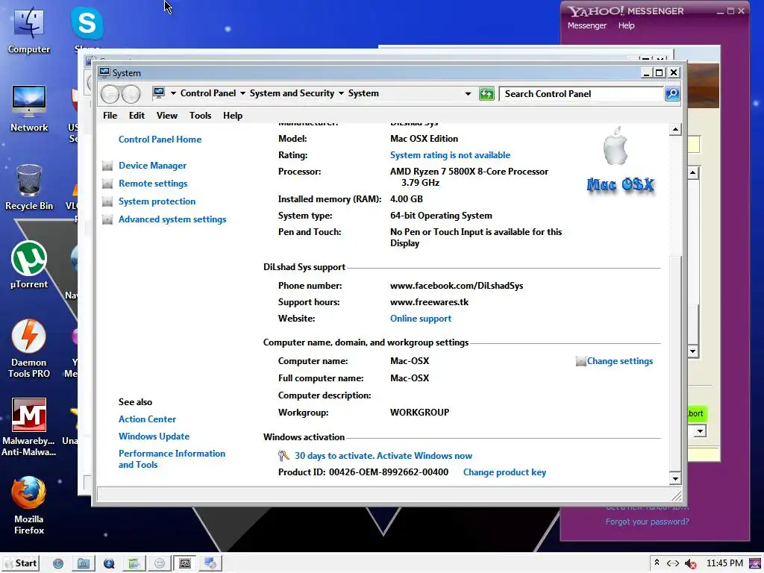The image size is (764, 573).
Task: Click the shield icon next to Advanced system settings
Action: pyautogui.click(x=107, y=220)
